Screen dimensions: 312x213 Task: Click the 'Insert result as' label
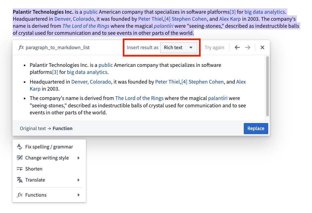[142, 47]
